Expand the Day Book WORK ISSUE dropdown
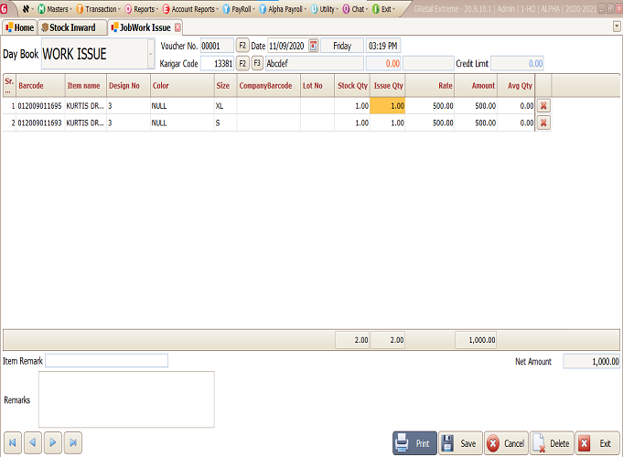 pos(151,54)
